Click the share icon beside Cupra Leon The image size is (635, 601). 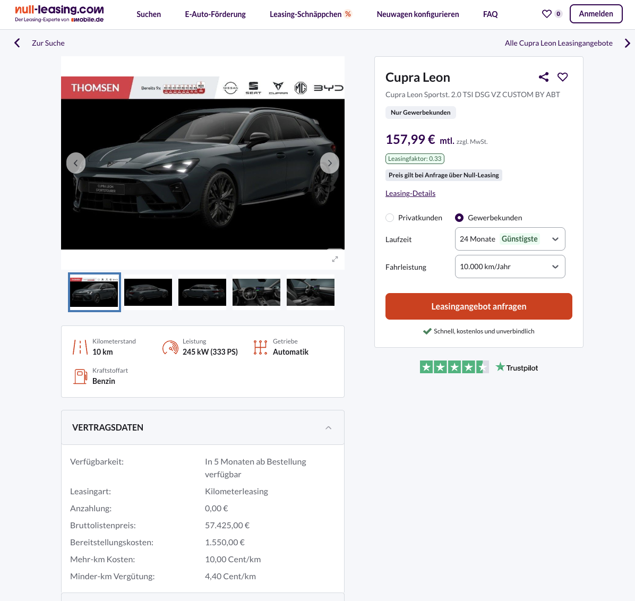click(x=544, y=77)
